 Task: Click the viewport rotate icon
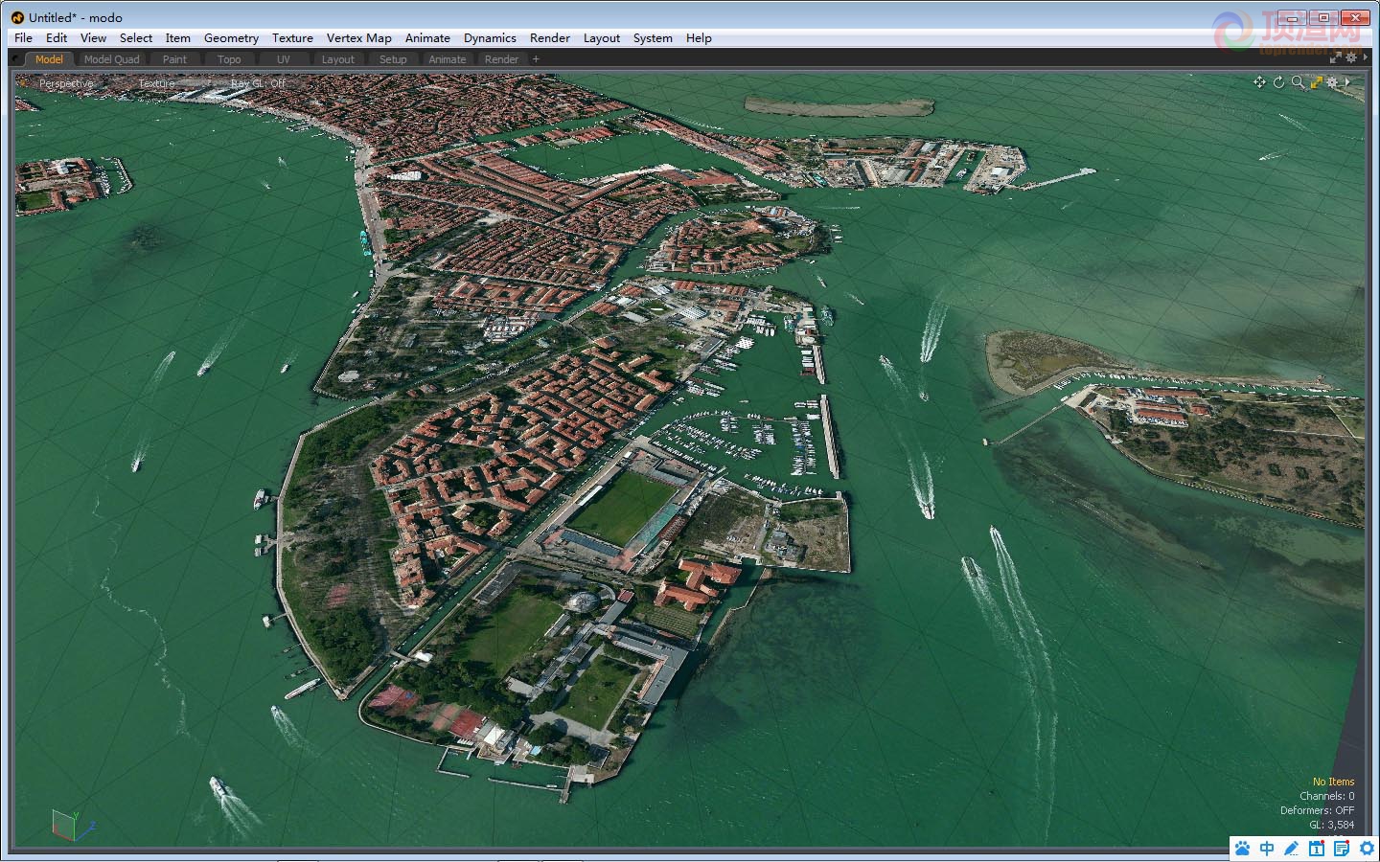click(x=1278, y=82)
